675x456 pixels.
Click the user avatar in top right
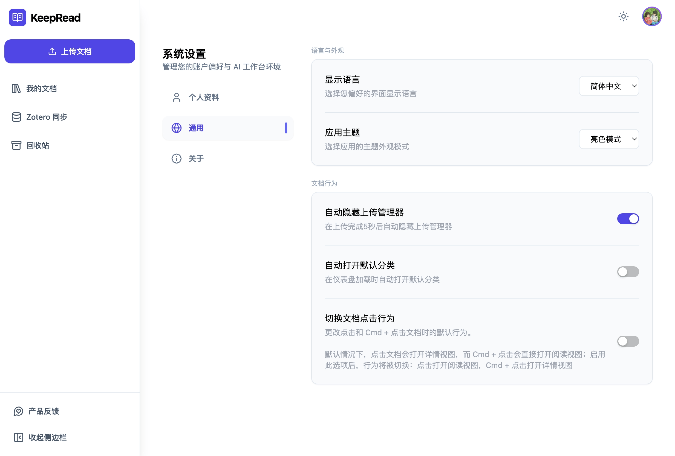pyautogui.click(x=652, y=16)
